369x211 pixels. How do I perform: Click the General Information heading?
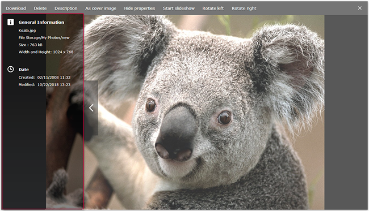click(x=41, y=22)
